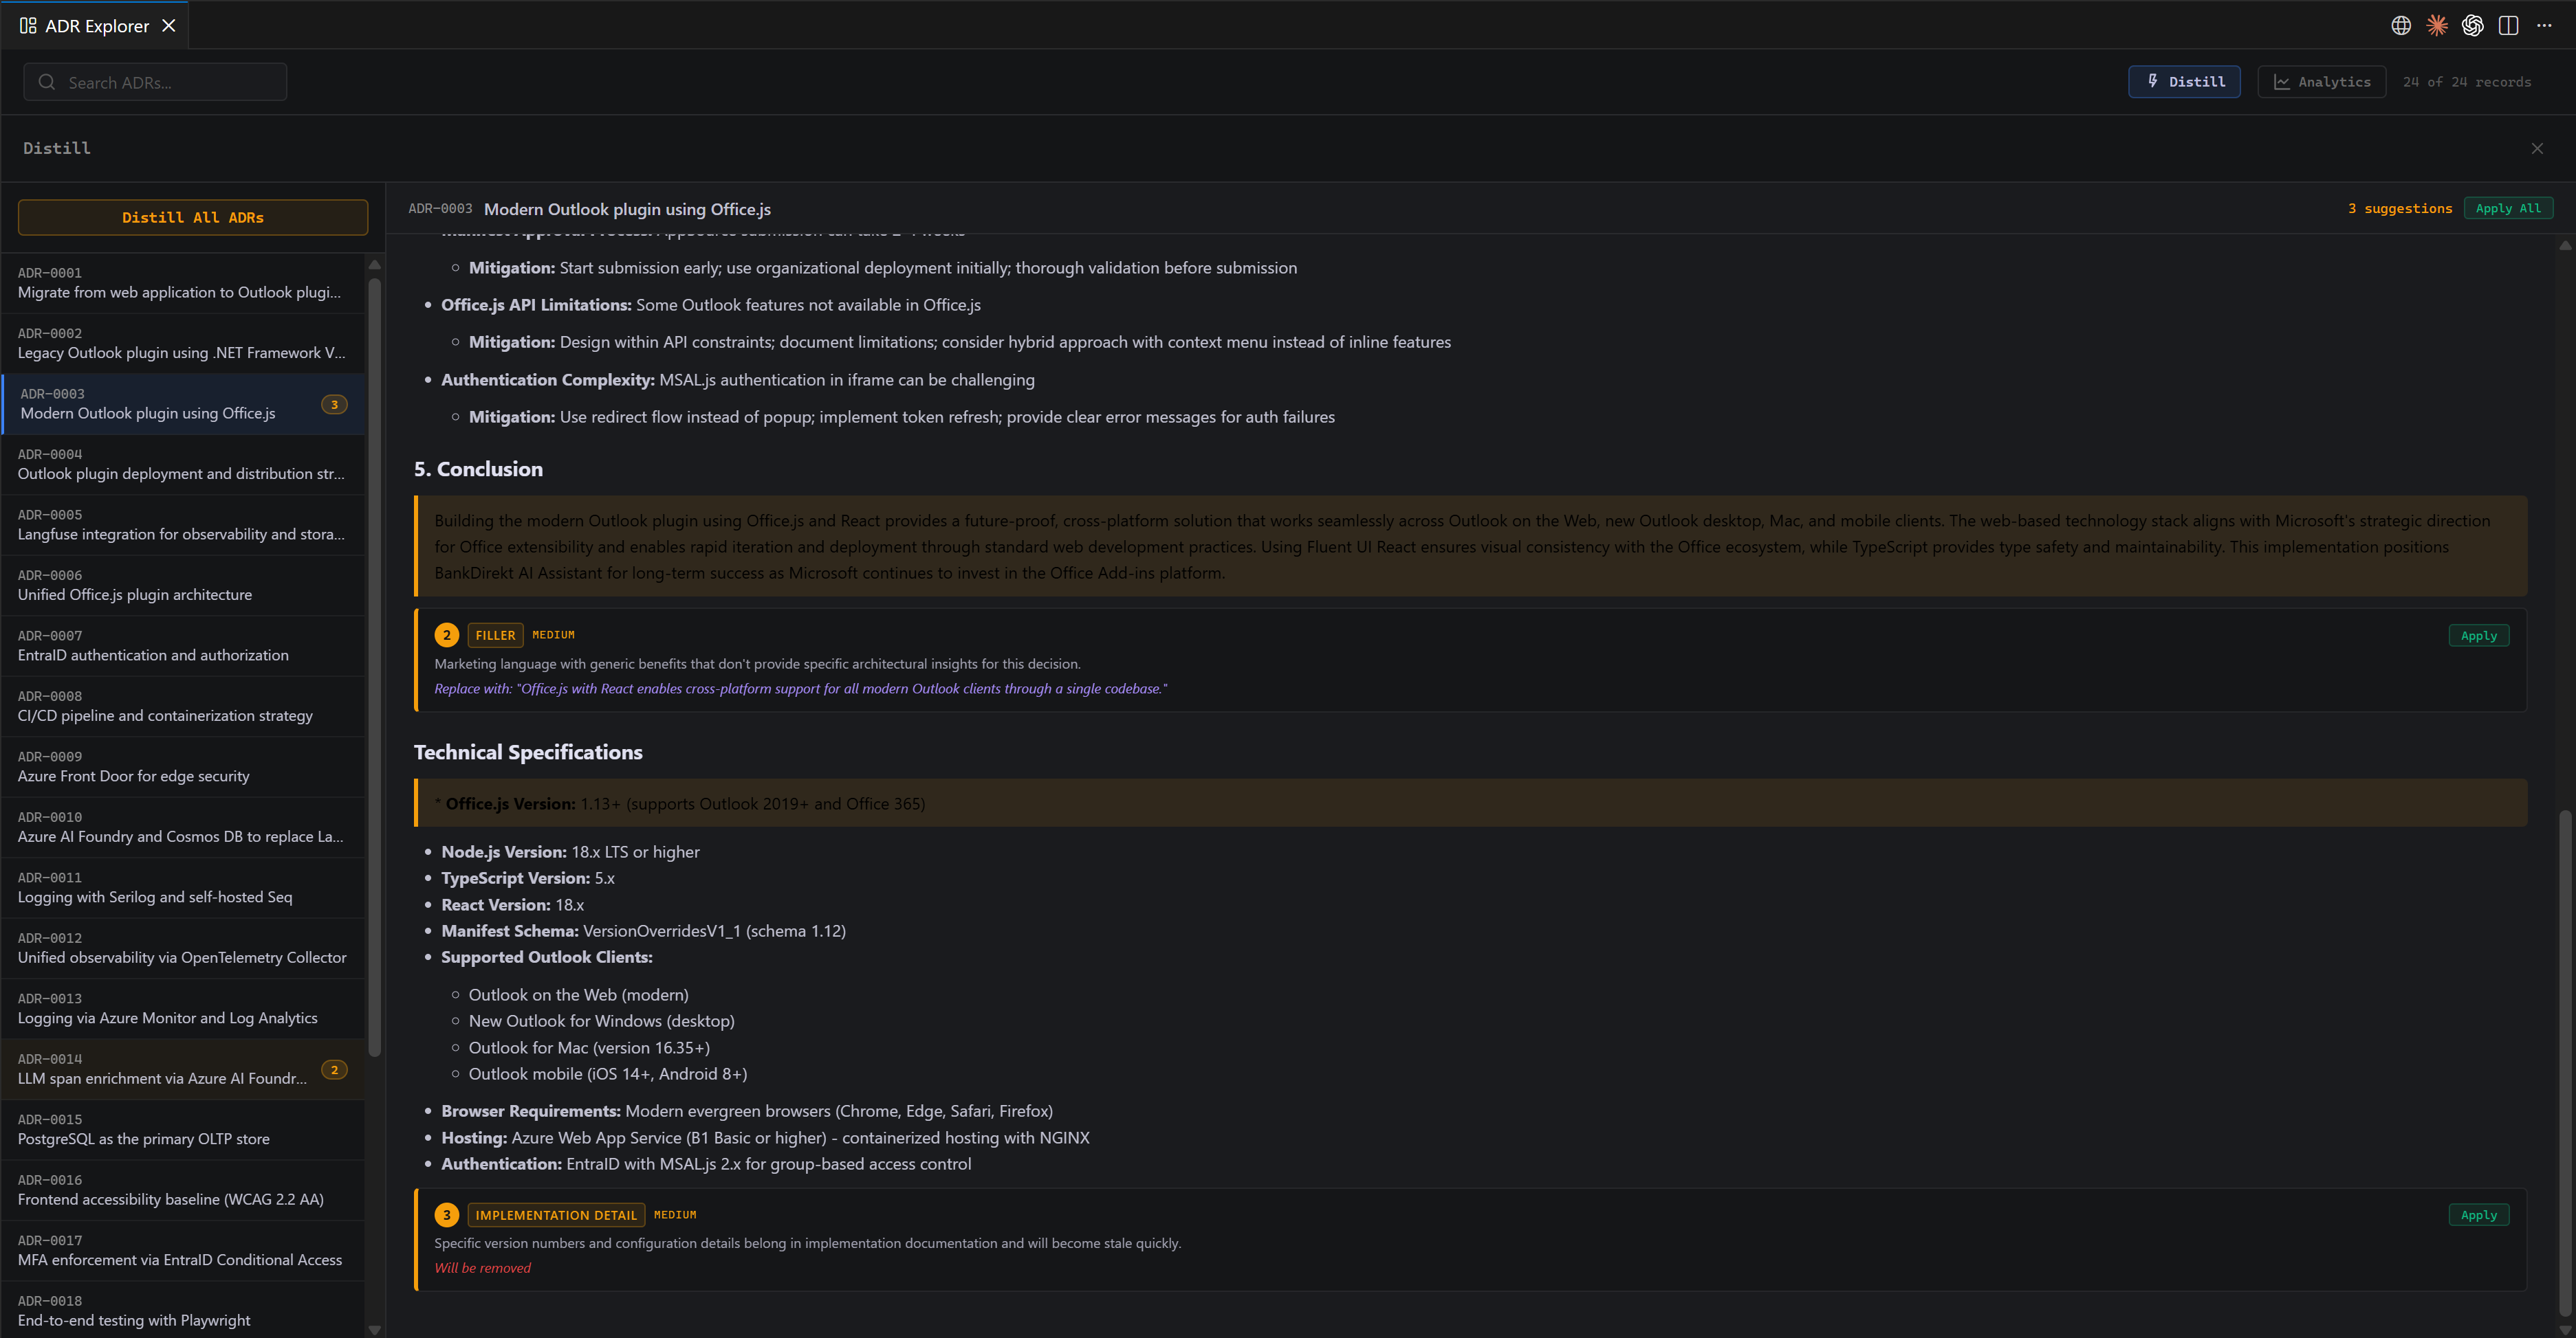2576x1338 pixels.
Task: Open ADR-0008 CI/CD pipeline strategy
Action: (x=183, y=706)
